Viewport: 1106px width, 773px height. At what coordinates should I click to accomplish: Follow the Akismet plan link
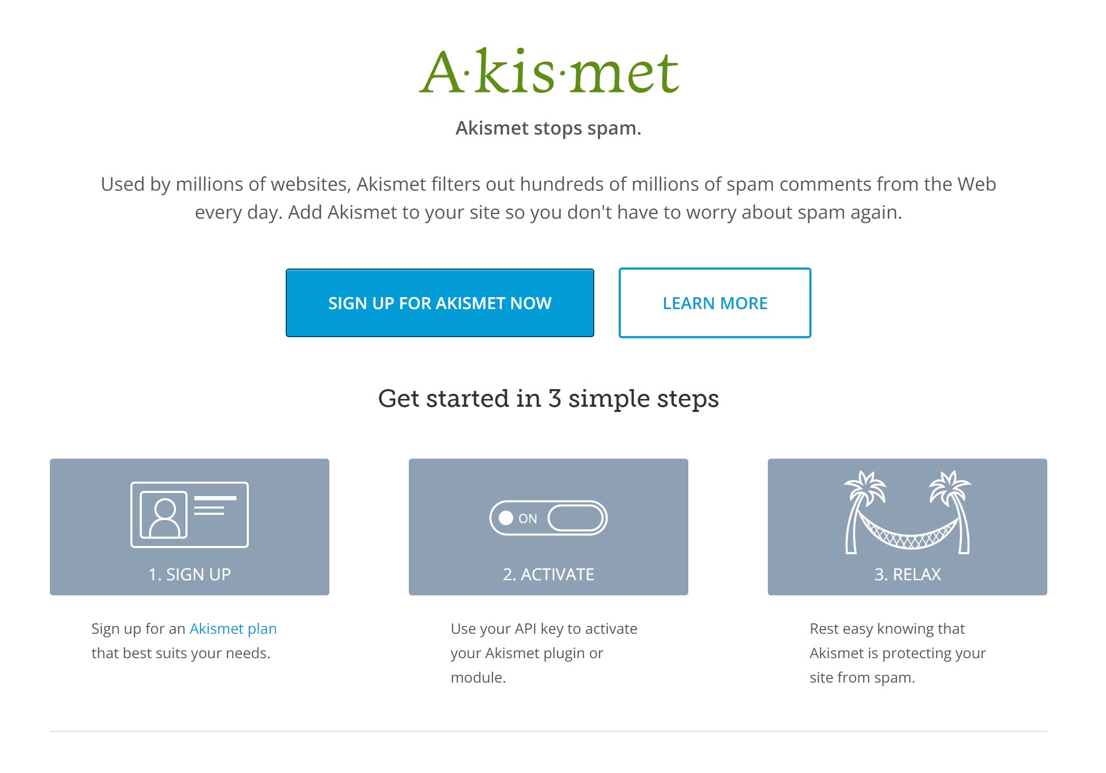click(x=233, y=629)
